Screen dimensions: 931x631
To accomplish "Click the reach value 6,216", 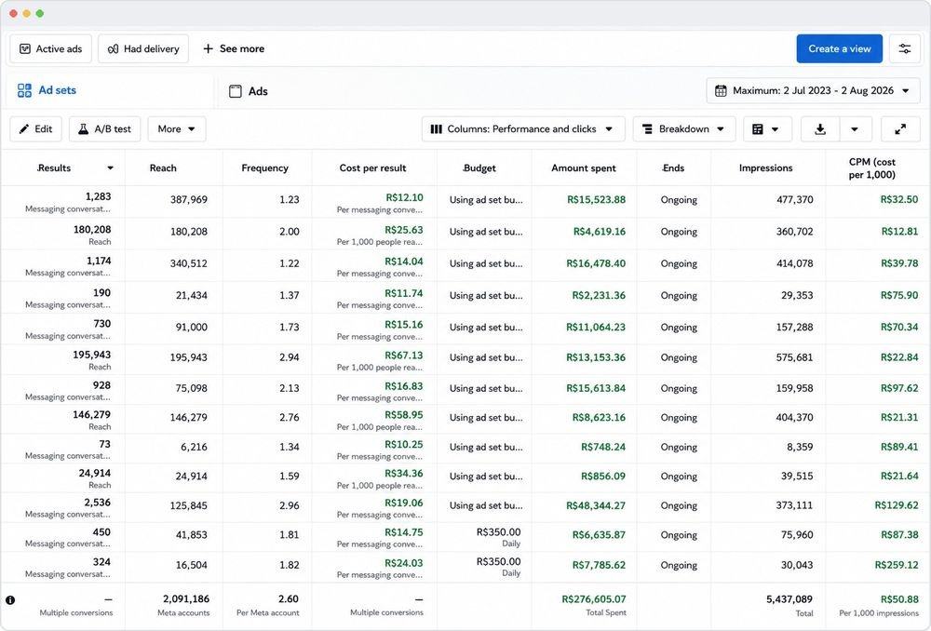I will [x=195, y=447].
